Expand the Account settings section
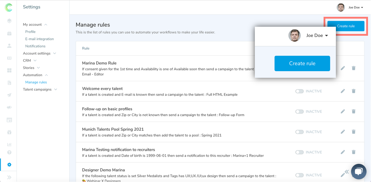Screen dimensions: 371x182 [39, 53]
